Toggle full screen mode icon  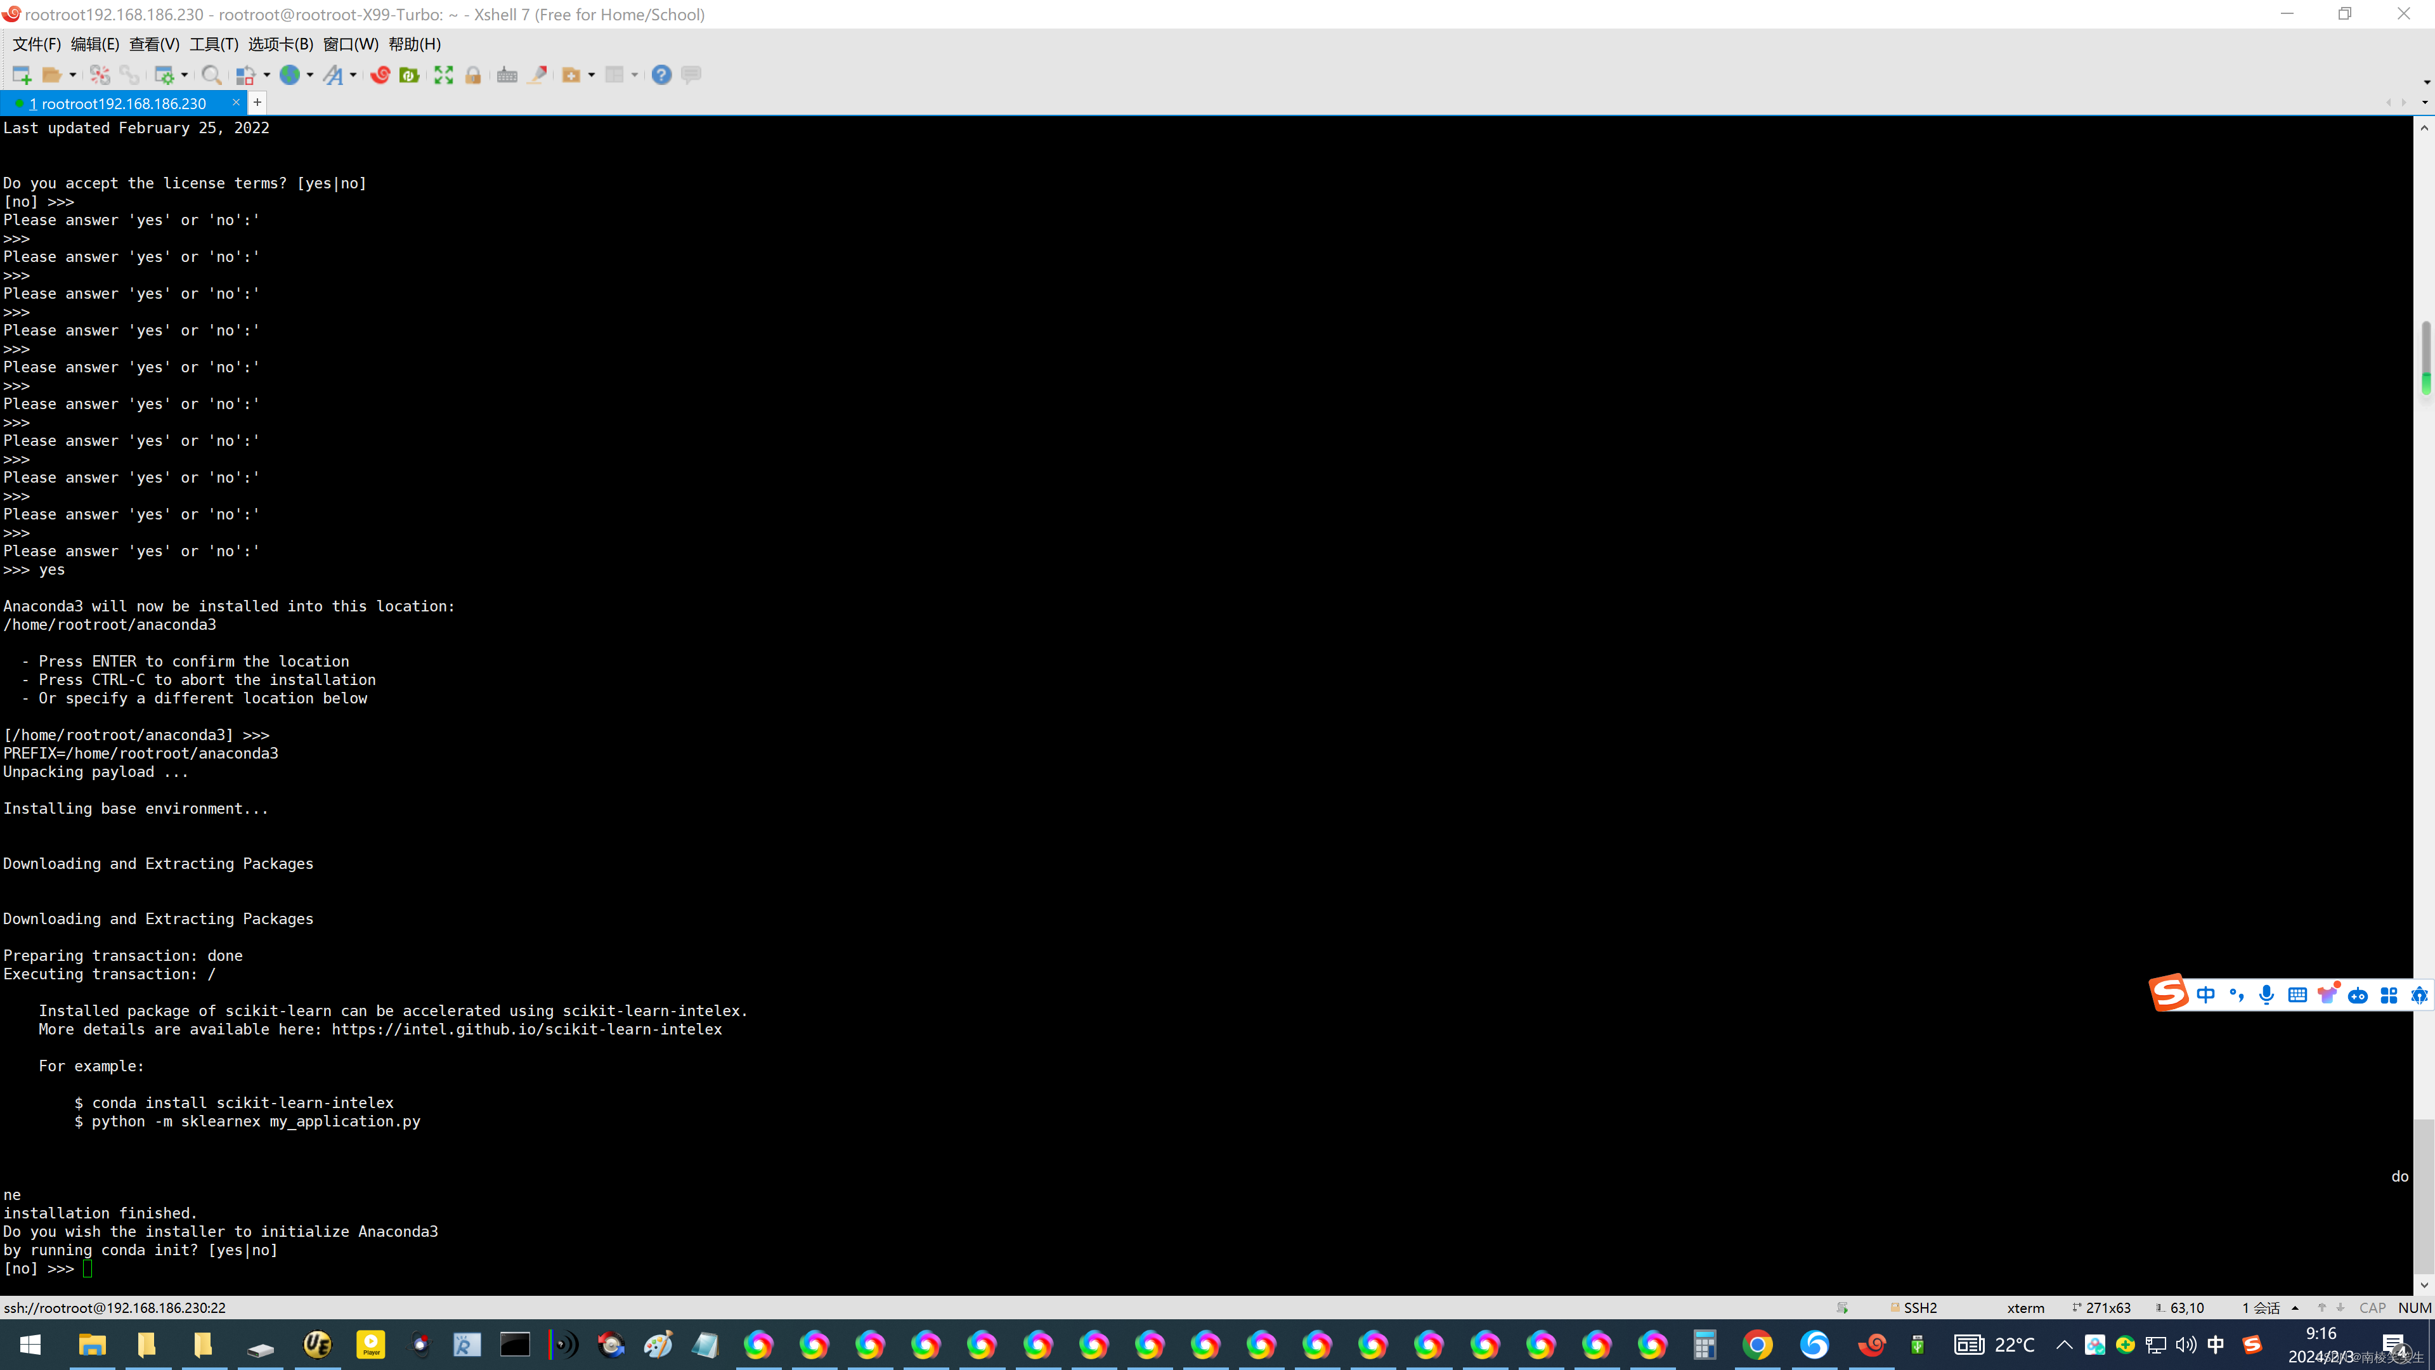coord(443,75)
